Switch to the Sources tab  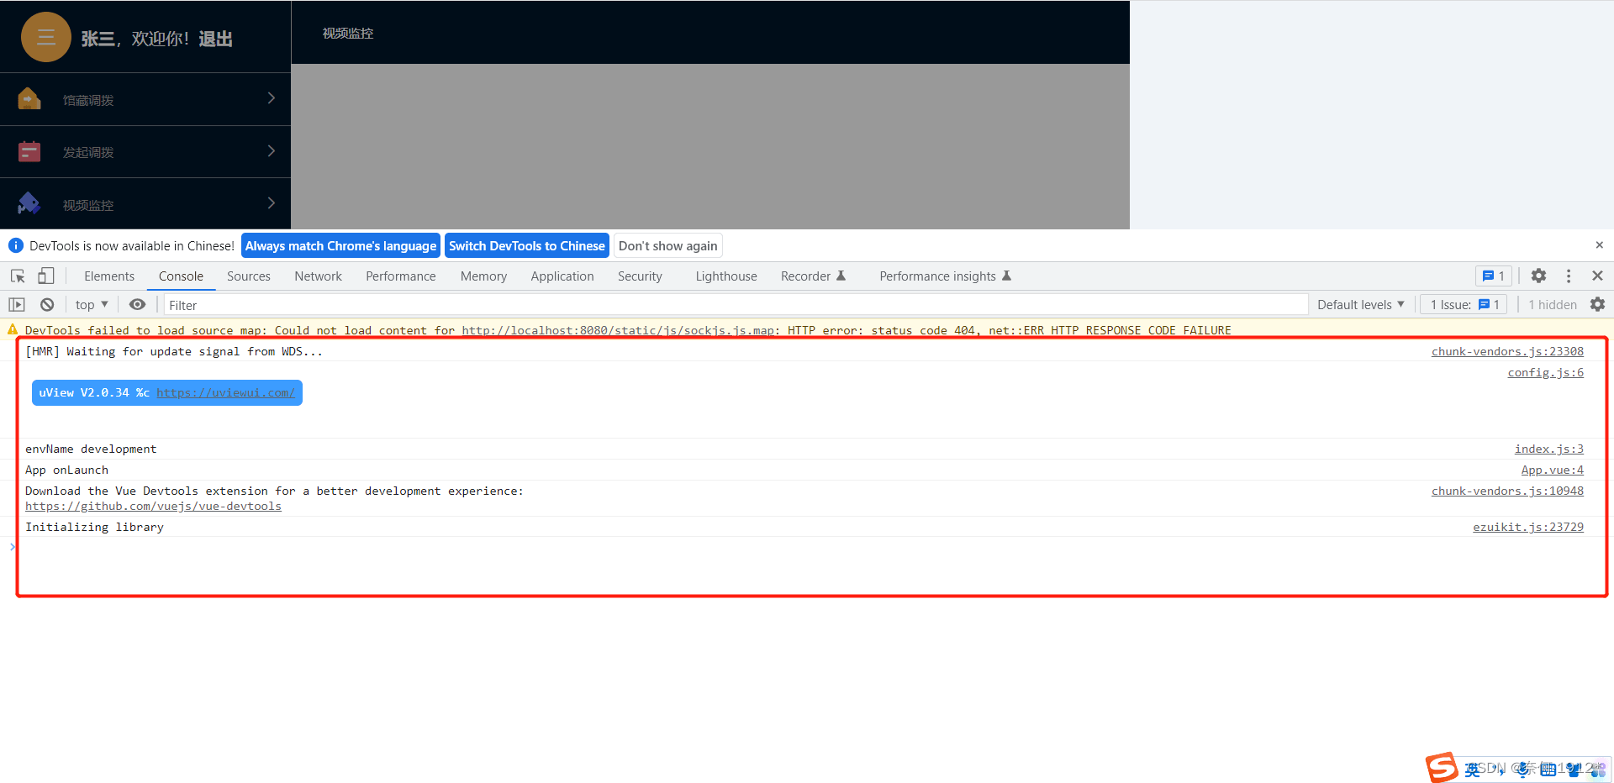coord(249,276)
